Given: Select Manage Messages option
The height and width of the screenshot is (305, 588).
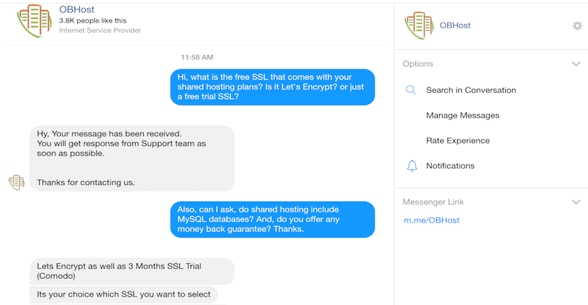Looking at the screenshot, I should tap(463, 116).
